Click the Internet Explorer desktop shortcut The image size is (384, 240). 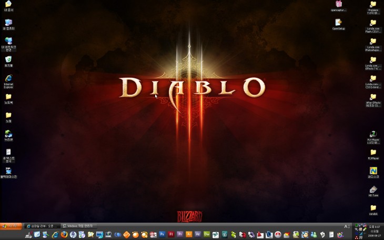pos(8,78)
